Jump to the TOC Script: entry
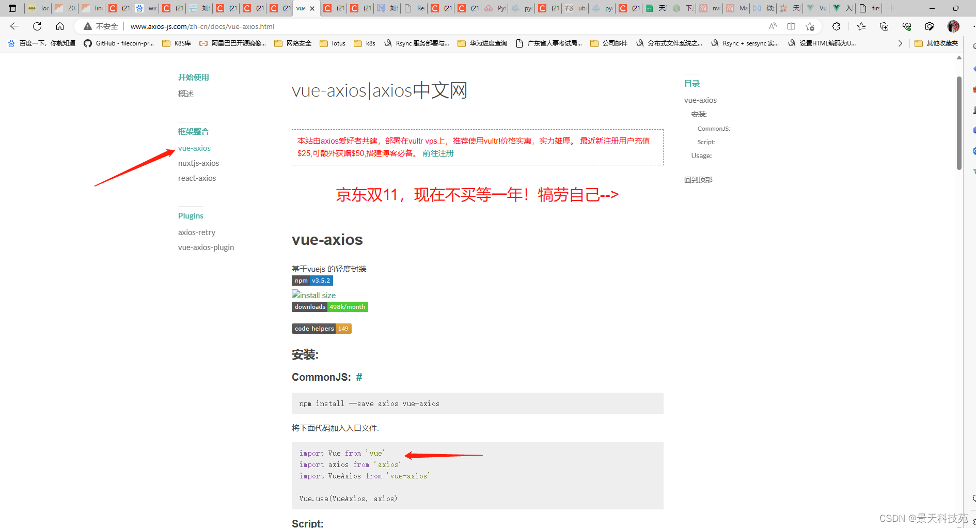The image size is (976, 528). coord(706,142)
